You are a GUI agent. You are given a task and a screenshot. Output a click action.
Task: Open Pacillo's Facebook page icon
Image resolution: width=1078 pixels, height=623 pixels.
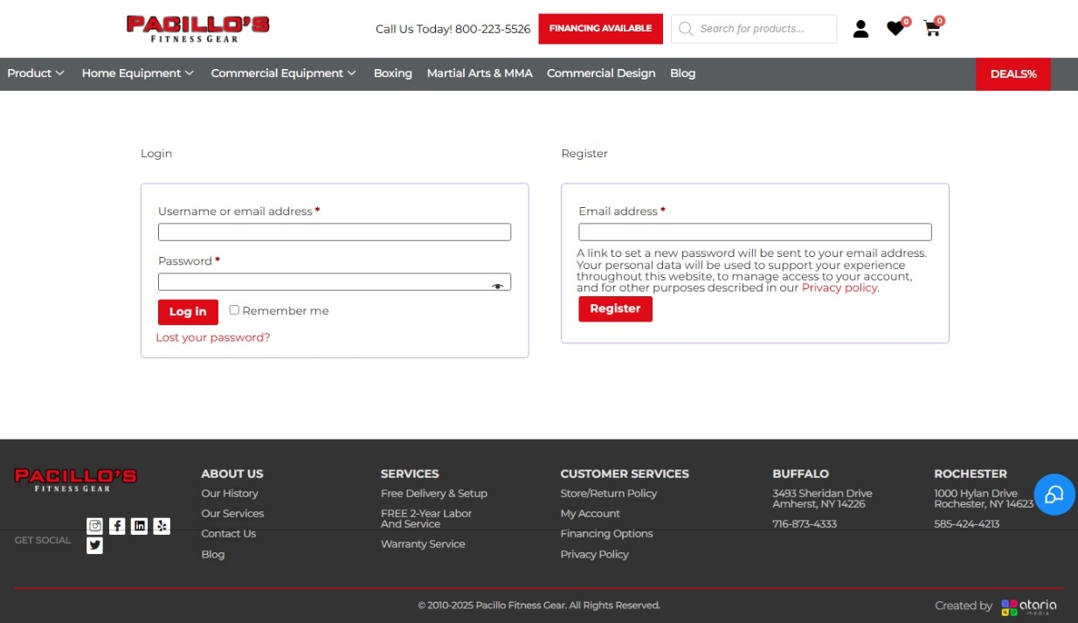coord(117,526)
